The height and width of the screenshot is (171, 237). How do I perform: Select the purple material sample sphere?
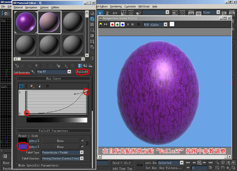26,22
